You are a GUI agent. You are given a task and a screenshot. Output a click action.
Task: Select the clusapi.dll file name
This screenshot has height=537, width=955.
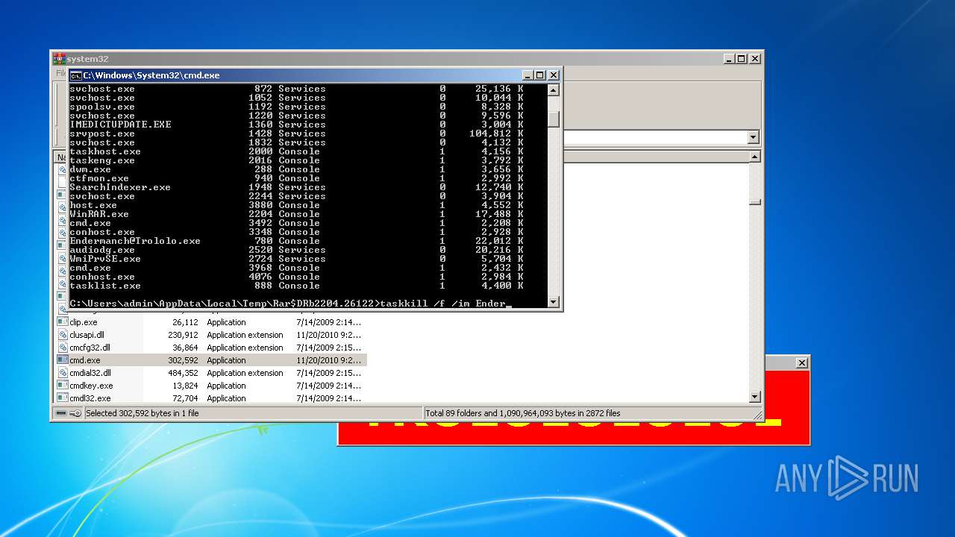point(87,335)
